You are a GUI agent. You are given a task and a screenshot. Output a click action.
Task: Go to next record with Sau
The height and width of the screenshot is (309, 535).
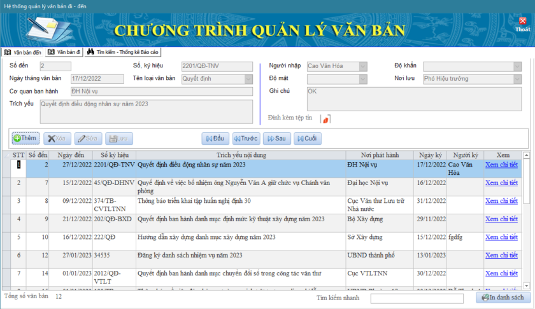coord(276,138)
